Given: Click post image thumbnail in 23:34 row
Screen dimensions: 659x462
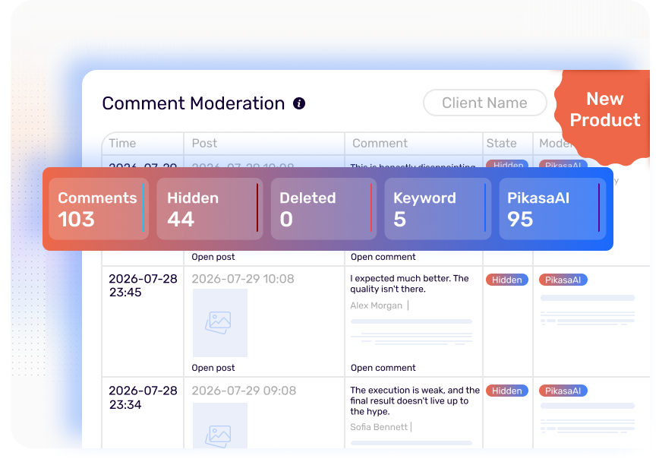Looking at the screenshot, I should pos(220,426).
